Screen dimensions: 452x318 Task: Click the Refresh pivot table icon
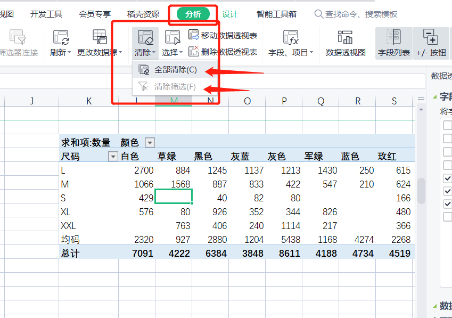tap(61, 37)
